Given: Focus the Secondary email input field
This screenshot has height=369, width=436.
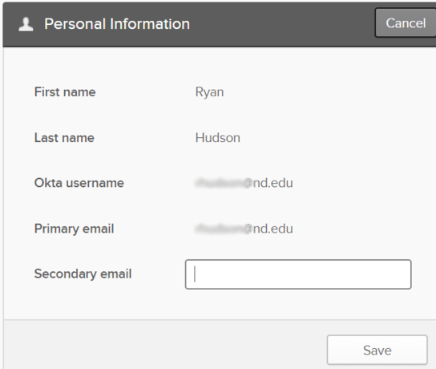Looking at the screenshot, I should pyautogui.click(x=298, y=274).
